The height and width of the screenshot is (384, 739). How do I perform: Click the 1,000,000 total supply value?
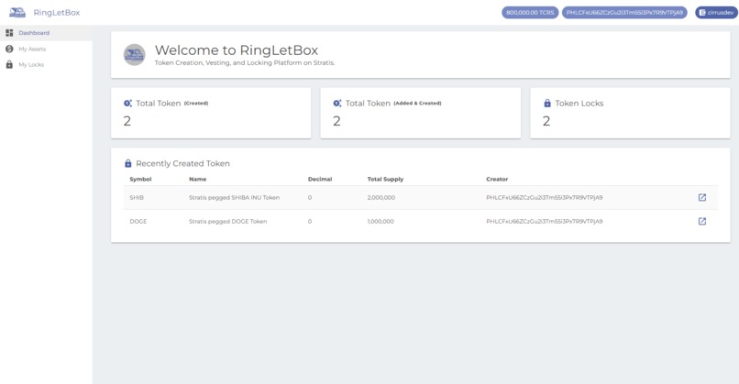click(381, 221)
